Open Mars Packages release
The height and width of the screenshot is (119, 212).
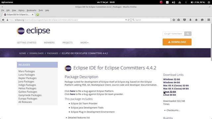pos(26,71)
